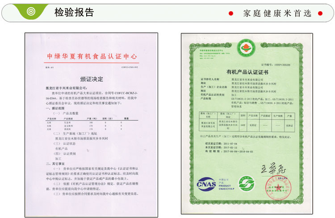Click the round emblem atop the certificate

click(246, 48)
